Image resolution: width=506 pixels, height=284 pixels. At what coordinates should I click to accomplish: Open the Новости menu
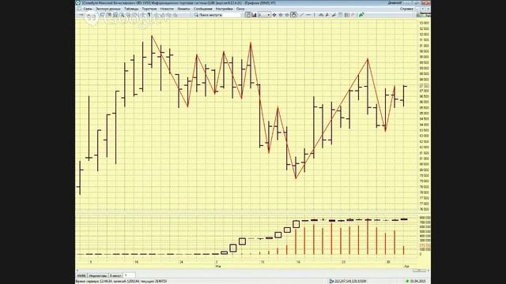167,9
